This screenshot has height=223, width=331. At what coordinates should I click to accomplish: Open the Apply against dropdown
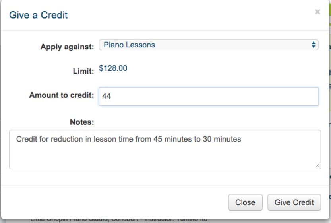[208, 45]
